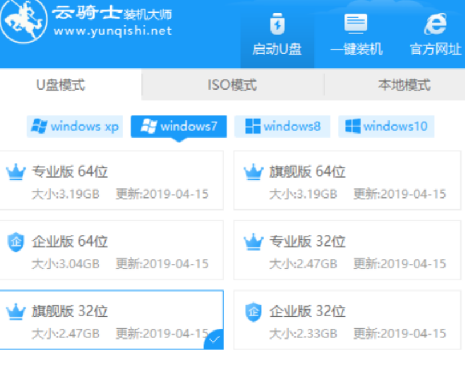This screenshot has width=465, height=391.
Task: Click crown icon beside 旗舰版 64位
Action: tap(253, 171)
